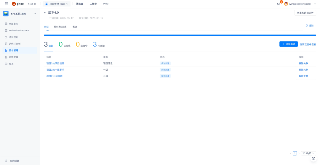This screenshot has width=320, height=165.
Task: Click the 版本影响面分析 button
Action: point(305,13)
